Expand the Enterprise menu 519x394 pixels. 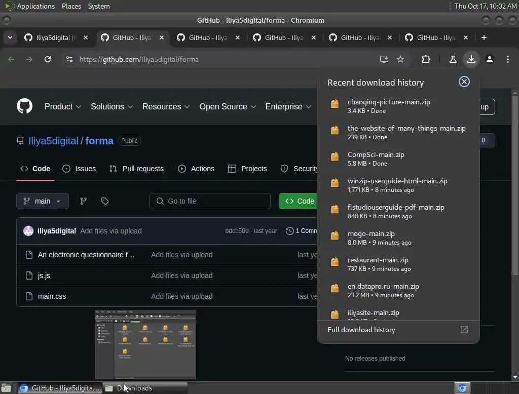click(x=288, y=106)
